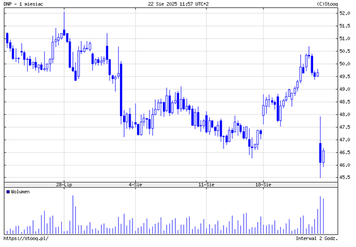Click the 52.0 price axis label
The image size is (356, 247).
[345, 13]
